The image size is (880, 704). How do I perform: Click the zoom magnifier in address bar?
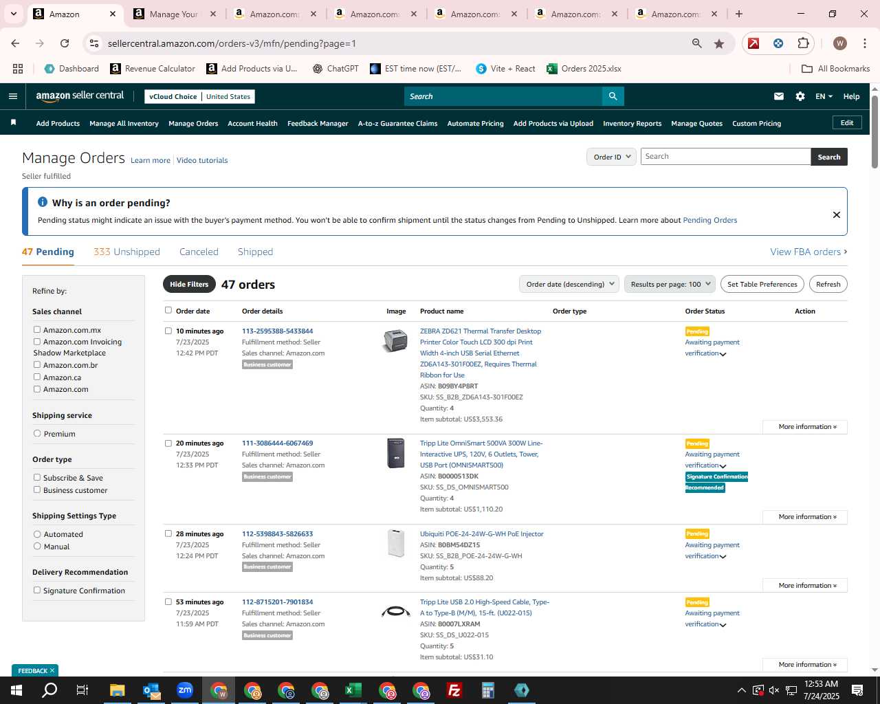[x=697, y=43]
